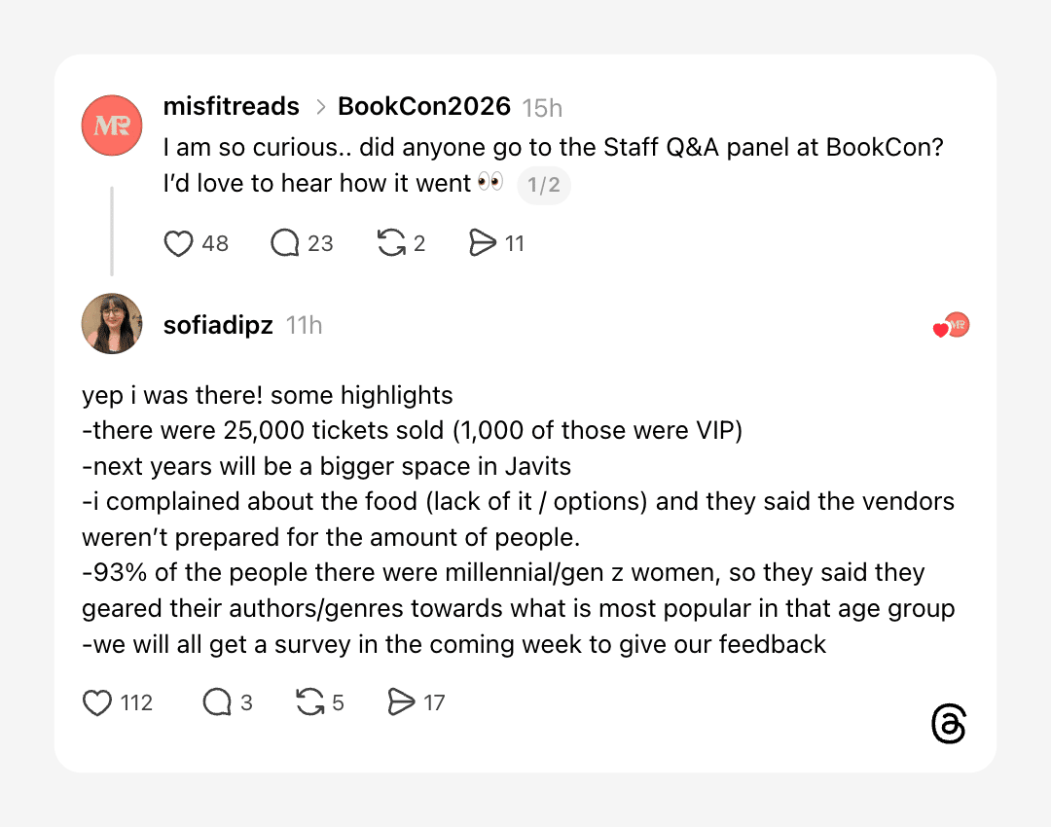This screenshot has height=827, width=1051.
Task: Reply to sofiadipz's highlights comment
Action: pos(216,702)
